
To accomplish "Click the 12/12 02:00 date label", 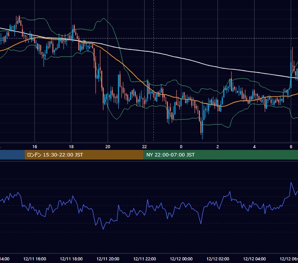I will pyautogui.click(x=218, y=259).
